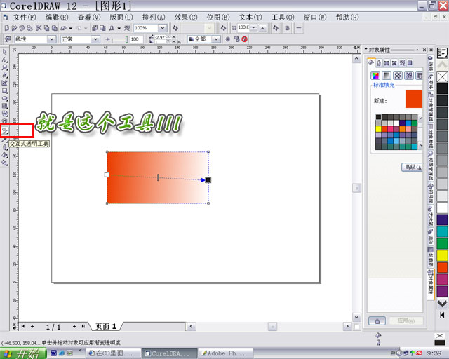Open the transparency operation dropdown showing 正常
Viewport: 449px width, 359px height.
pos(95,39)
